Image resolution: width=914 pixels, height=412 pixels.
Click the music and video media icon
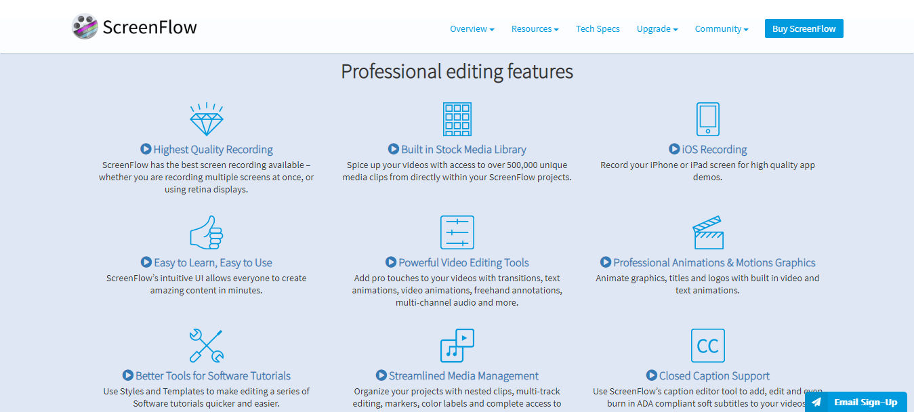coord(457,346)
